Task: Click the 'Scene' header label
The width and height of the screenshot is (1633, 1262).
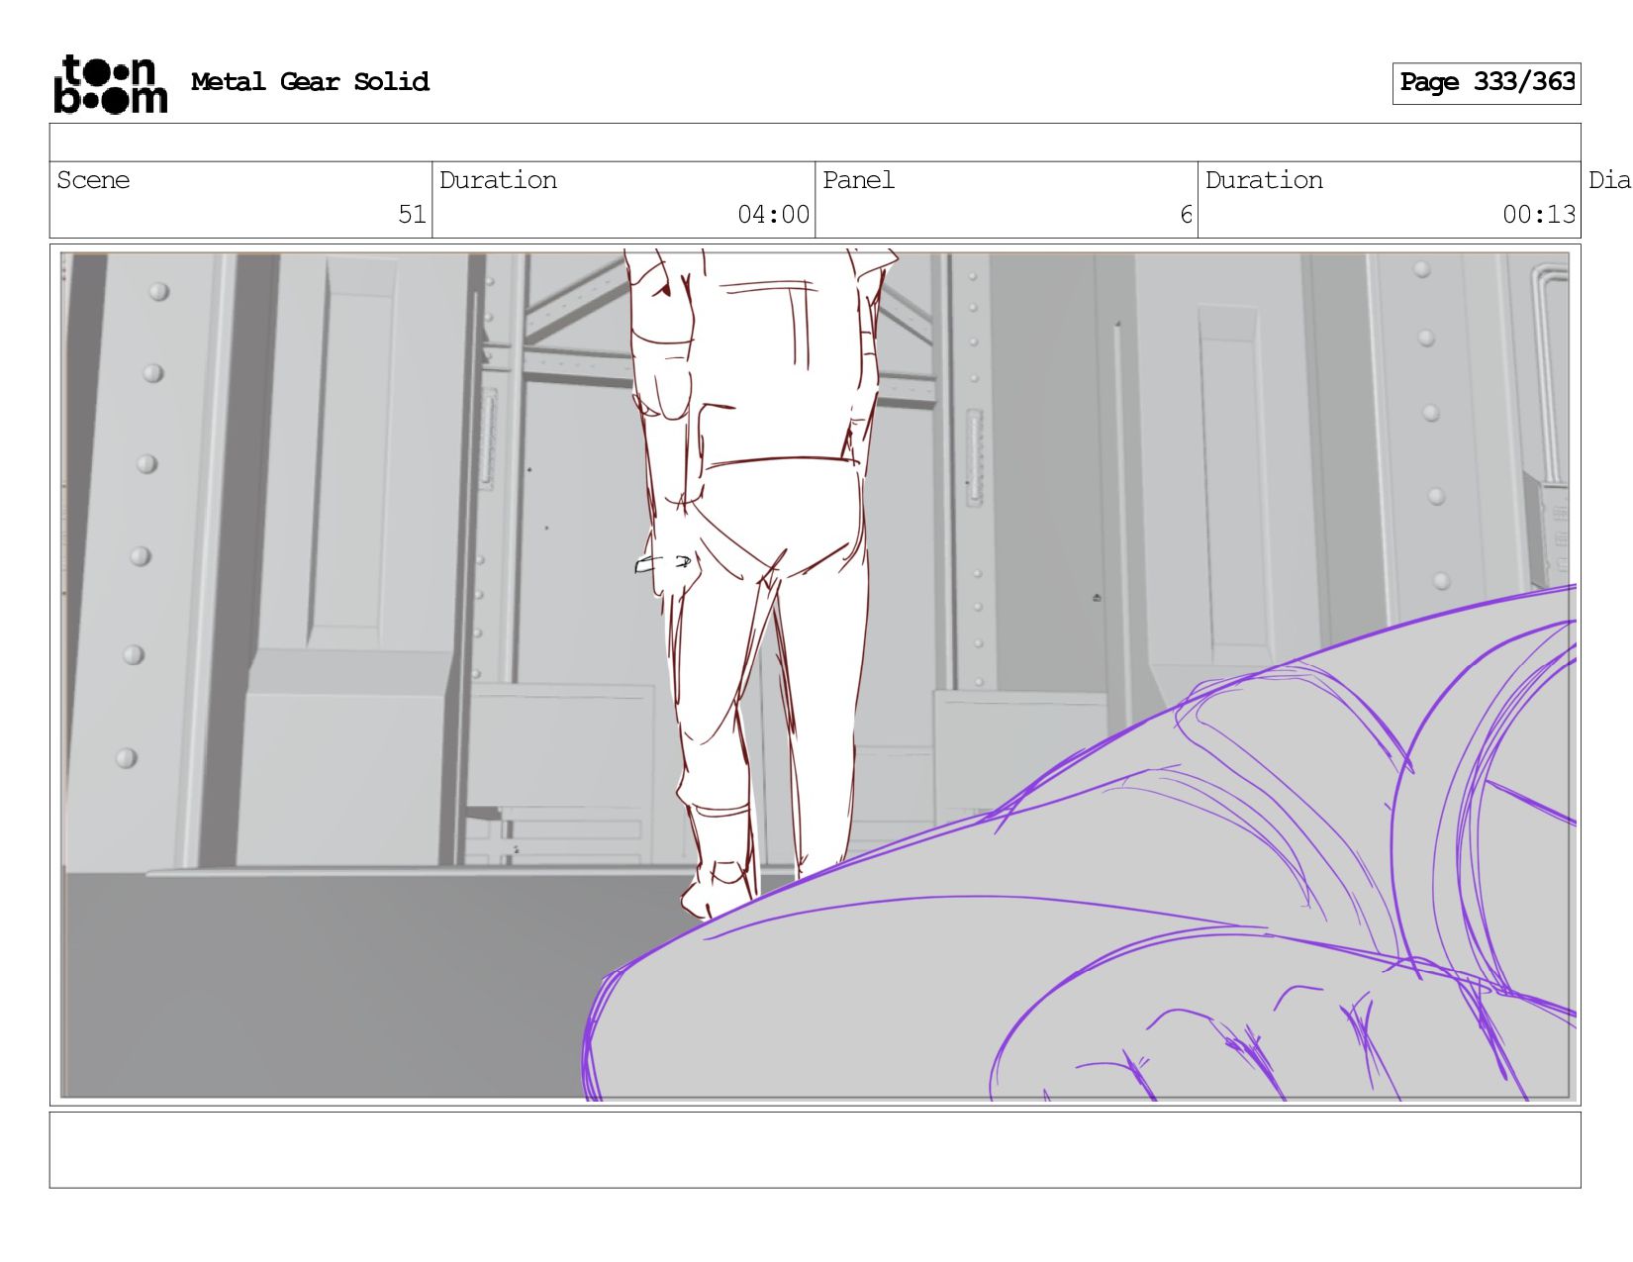Action: pyautogui.click(x=93, y=180)
